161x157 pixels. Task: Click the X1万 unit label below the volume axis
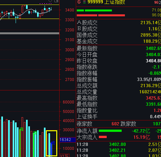(64, 156)
